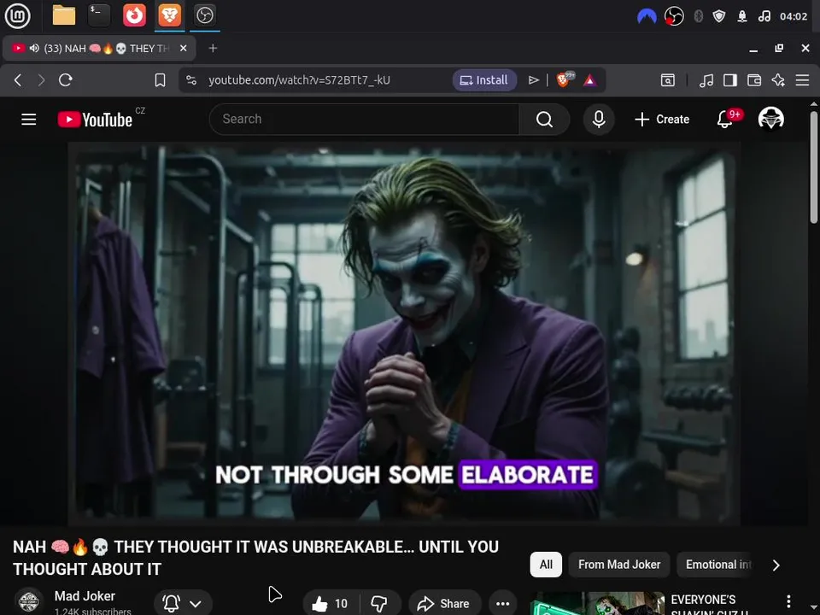The image size is (820, 615).
Task: Open more actions three-dot button
Action: (x=502, y=604)
